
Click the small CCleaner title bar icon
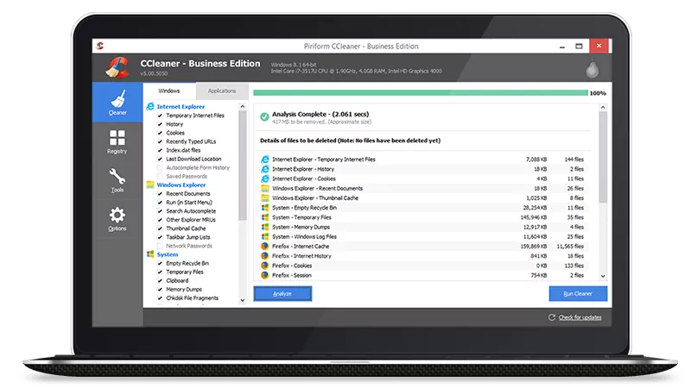tap(100, 46)
